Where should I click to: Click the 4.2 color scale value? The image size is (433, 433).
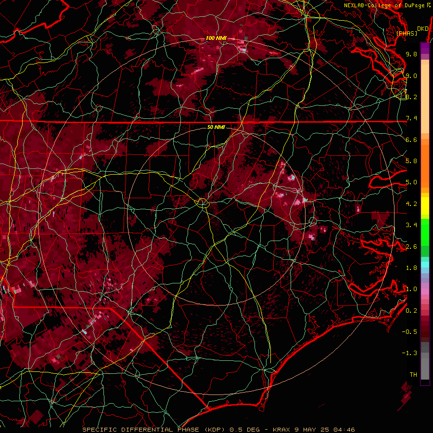coord(411,204)
